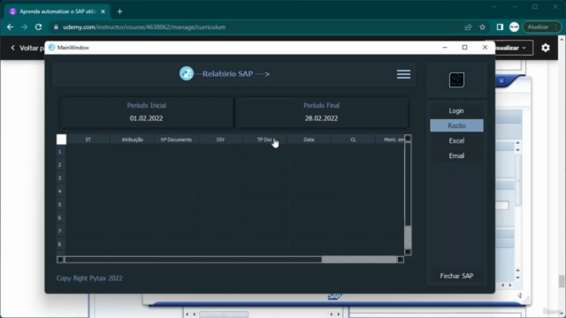The image size is (566, 318).
Task: Select table row 5 header
Action: [x=60, y=204]
